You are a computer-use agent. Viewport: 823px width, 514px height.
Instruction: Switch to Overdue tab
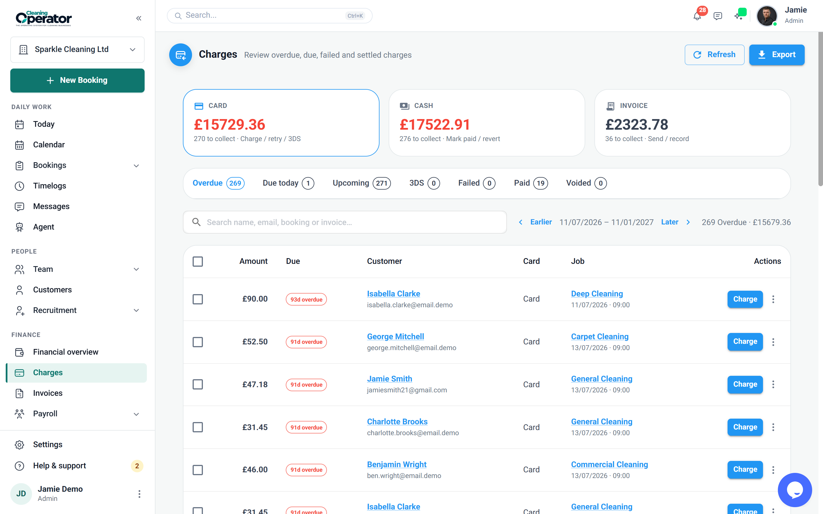[218, 183]
